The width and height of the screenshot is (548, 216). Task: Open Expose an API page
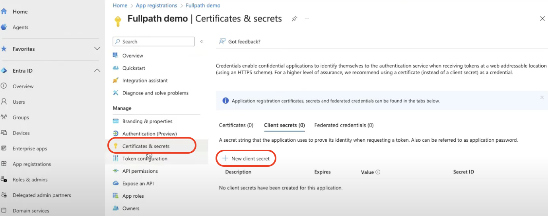pyautogui.click(x=138, y=183)
